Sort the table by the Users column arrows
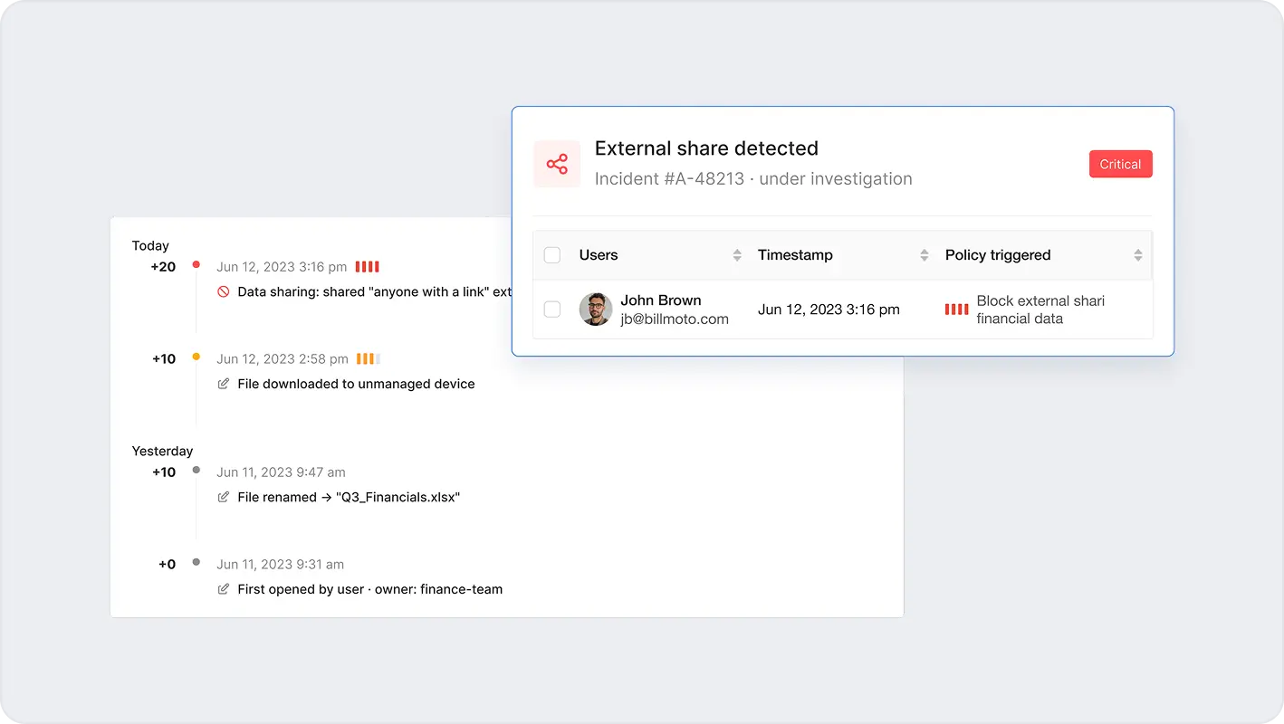The image size is (1284, 724). click(737, 255)
